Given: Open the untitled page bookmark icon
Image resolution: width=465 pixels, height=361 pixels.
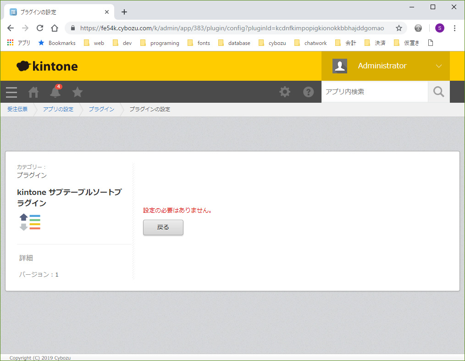Looking at the screenshot, I should [x=431, y=43].
